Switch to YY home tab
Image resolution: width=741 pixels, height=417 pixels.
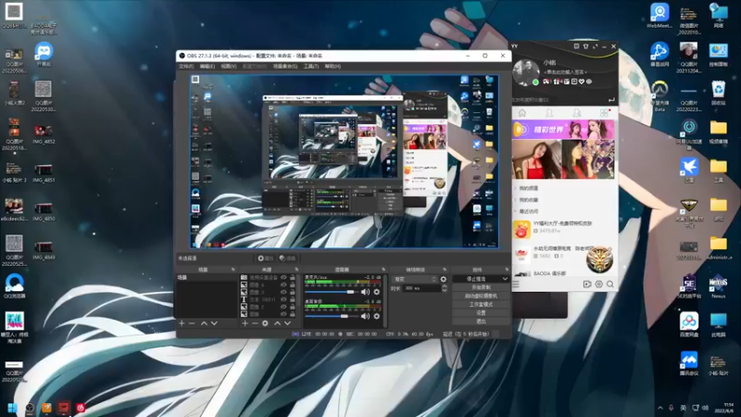click(x=522, y=113)
